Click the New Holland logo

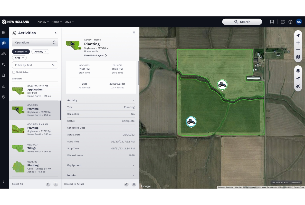coord(16,22)
